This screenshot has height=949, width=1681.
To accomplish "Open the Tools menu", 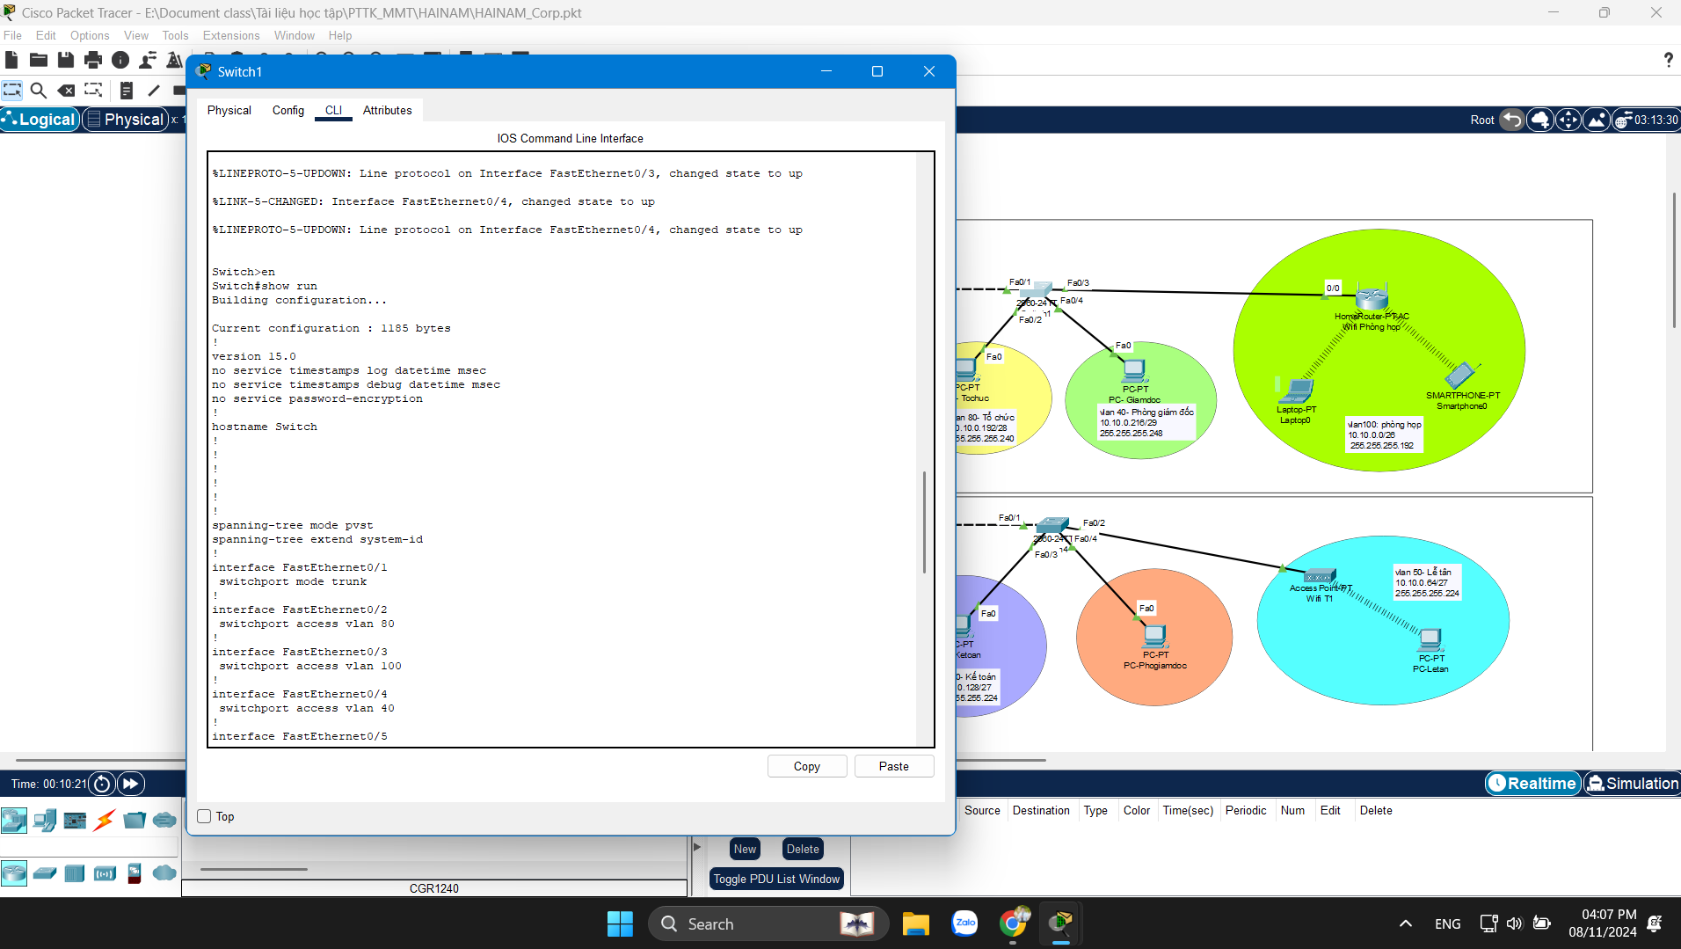I will pyautogui.click(x=175, y=35).
